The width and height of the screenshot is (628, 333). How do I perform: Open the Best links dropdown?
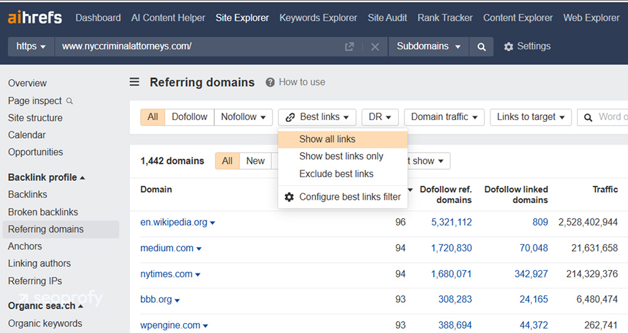pyautogui.click(x=317, y=117)
